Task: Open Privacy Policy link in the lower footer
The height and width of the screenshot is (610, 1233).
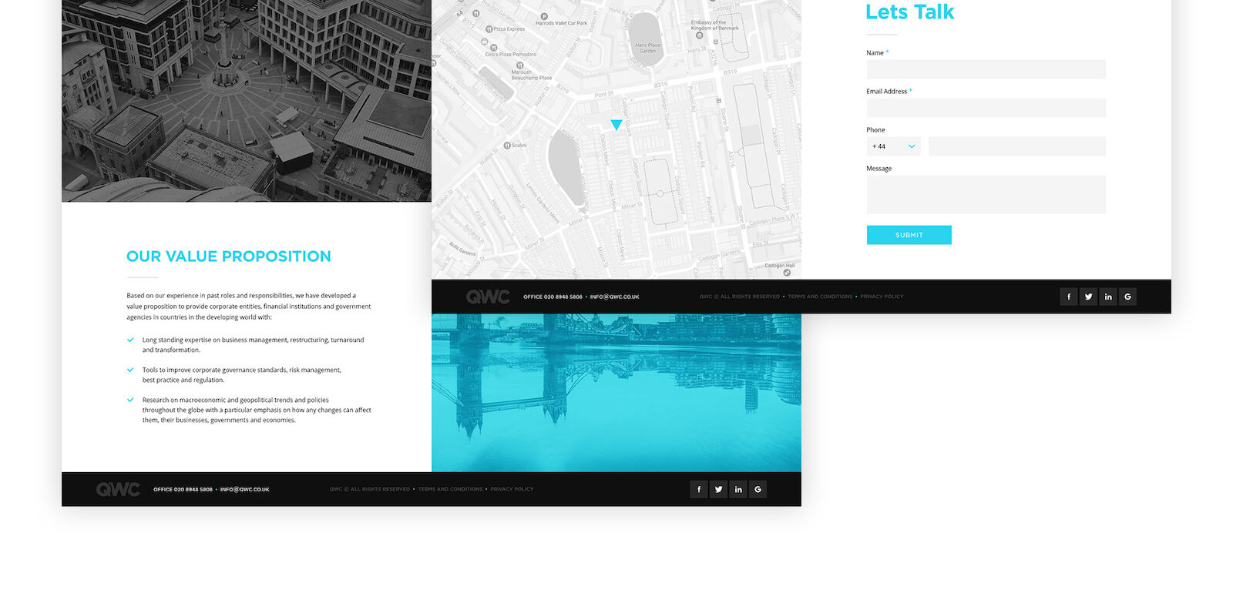Action: tap(512, 489)
